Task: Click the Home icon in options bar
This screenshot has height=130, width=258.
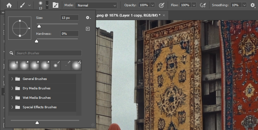Action: 9,5
